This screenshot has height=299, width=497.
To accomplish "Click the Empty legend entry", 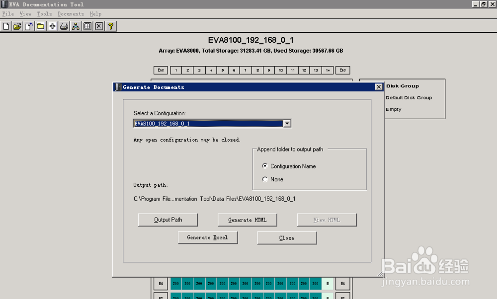I will [x=394, y=109].
